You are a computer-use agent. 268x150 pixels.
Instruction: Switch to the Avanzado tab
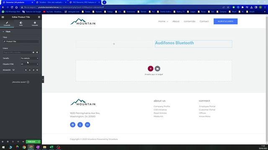[35, 24]
